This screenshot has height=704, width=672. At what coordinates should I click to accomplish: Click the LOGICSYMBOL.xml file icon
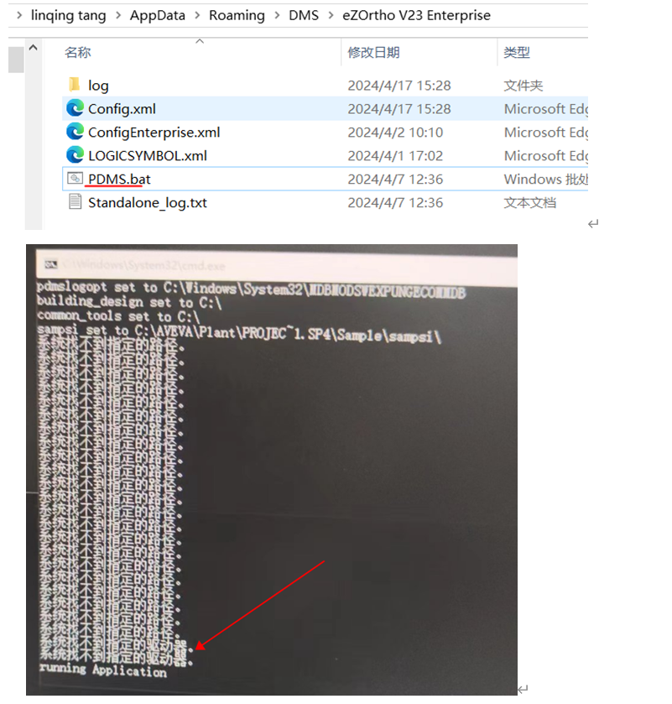(x=75, y=155)
